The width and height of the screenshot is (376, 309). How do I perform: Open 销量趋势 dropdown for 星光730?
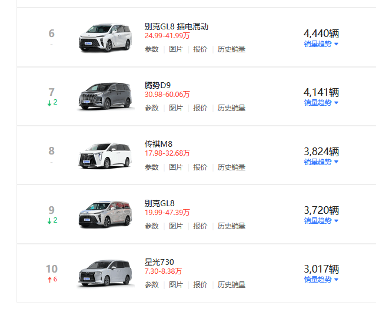tap(321, 280)
